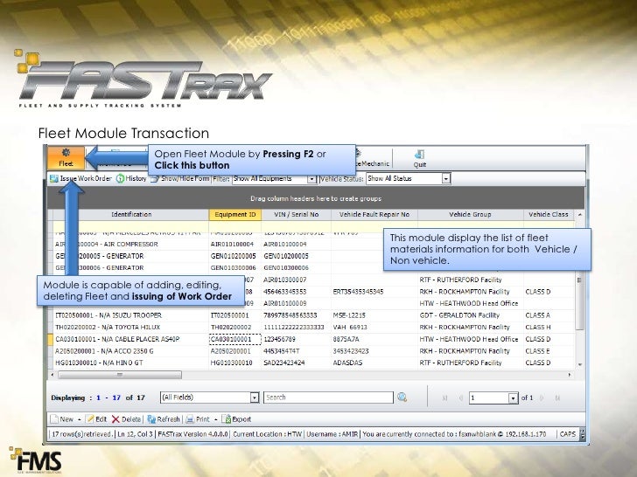Click the CA030100001 equipment ID cell
Image resolution: width=637 pixels, height=477 pixels.
click(234, 339)
